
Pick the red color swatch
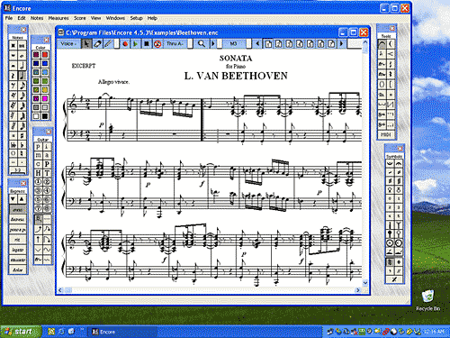(x=45, y=55)
